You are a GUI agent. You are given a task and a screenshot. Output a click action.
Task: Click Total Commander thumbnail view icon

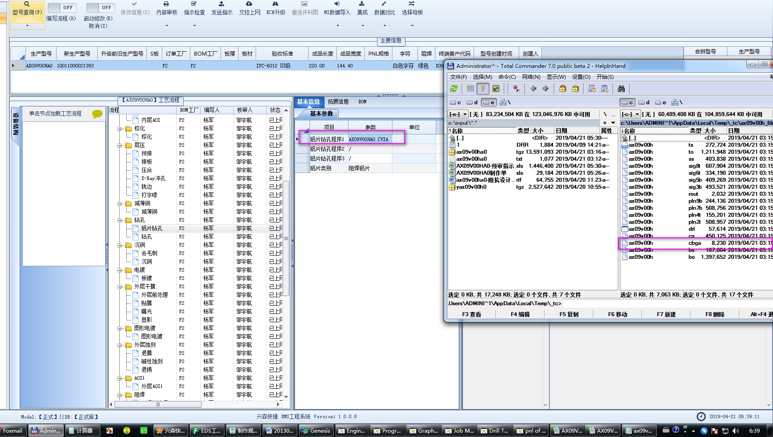click(x=496, y=88)
